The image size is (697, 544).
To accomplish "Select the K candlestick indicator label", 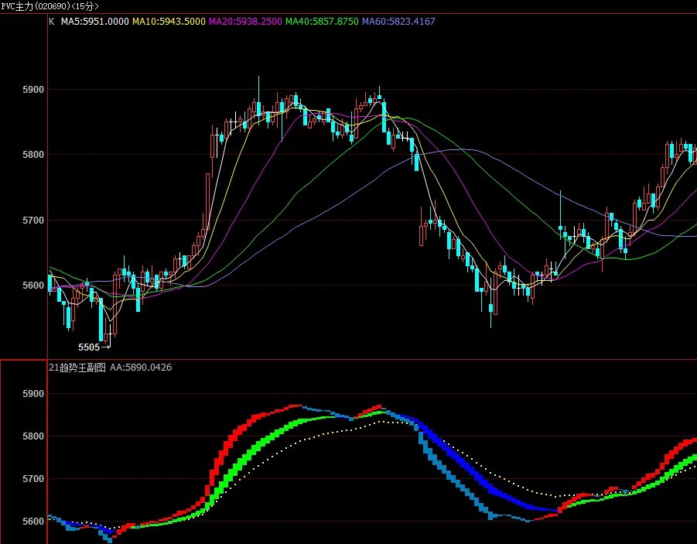I will coord(52,22).
